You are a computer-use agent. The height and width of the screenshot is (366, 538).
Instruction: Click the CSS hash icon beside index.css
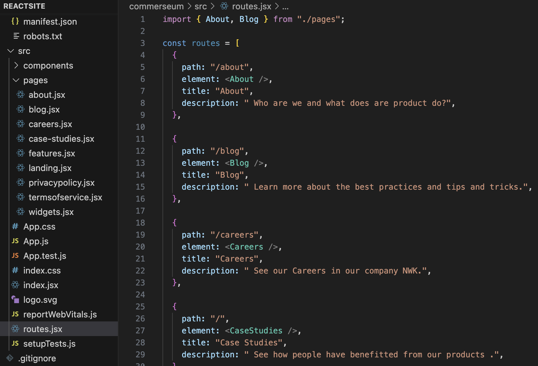click(x=15, y=271)
